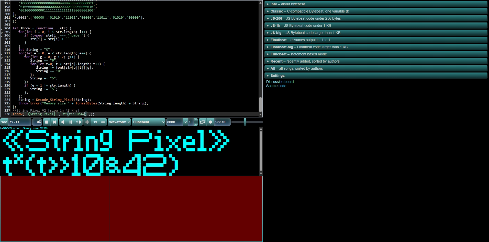The height and width of the screenshot is (242, 489).
Task: Open the 8000 sample rate dropdown
Action: coord(177,122)
